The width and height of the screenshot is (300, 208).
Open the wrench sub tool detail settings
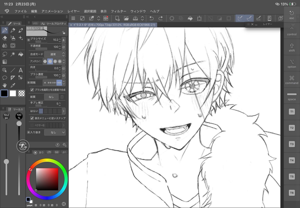(64, 145)
